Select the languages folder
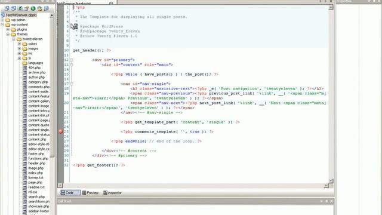Screen dimensions: 382x215 tap(36, 63)
